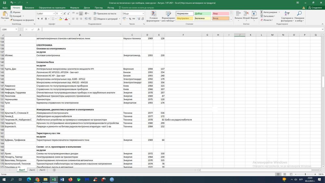The height and width of the screenshot is (183, 325).
Task: Open Намиране и избор magnifier
Action: [x=299, y=16]
